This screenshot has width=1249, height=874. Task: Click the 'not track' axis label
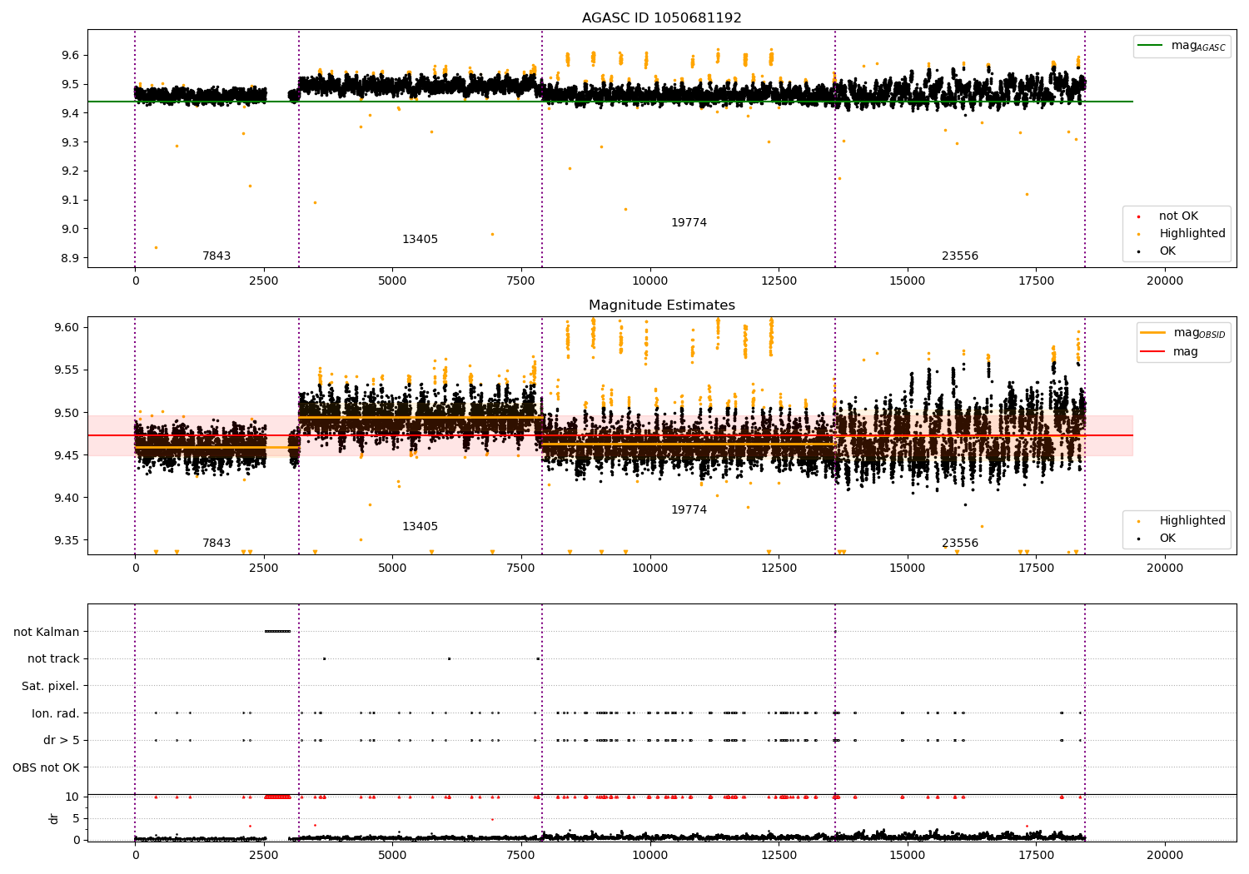[53, 659]
